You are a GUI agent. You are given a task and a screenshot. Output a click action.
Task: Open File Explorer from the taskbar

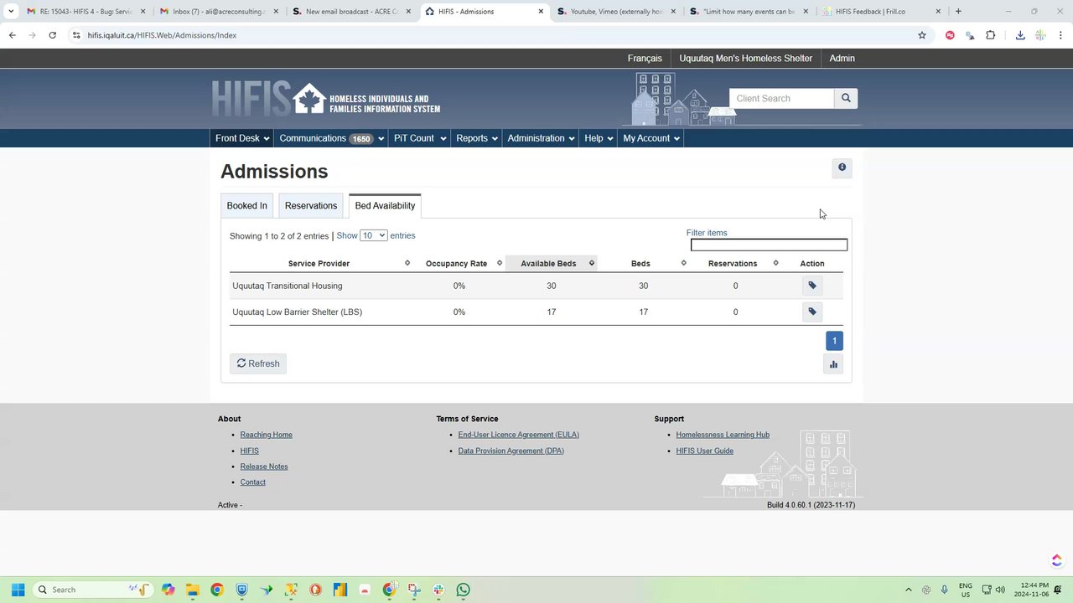pyautogui.click(x=192, y=590)
